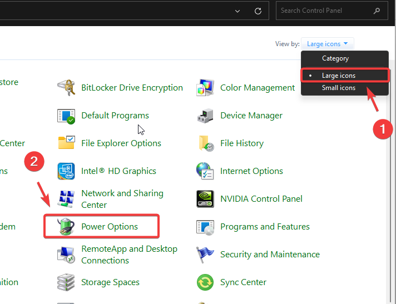Open the Power Options link
Viewport: 396px width, 304px height.
coord(110,227)
